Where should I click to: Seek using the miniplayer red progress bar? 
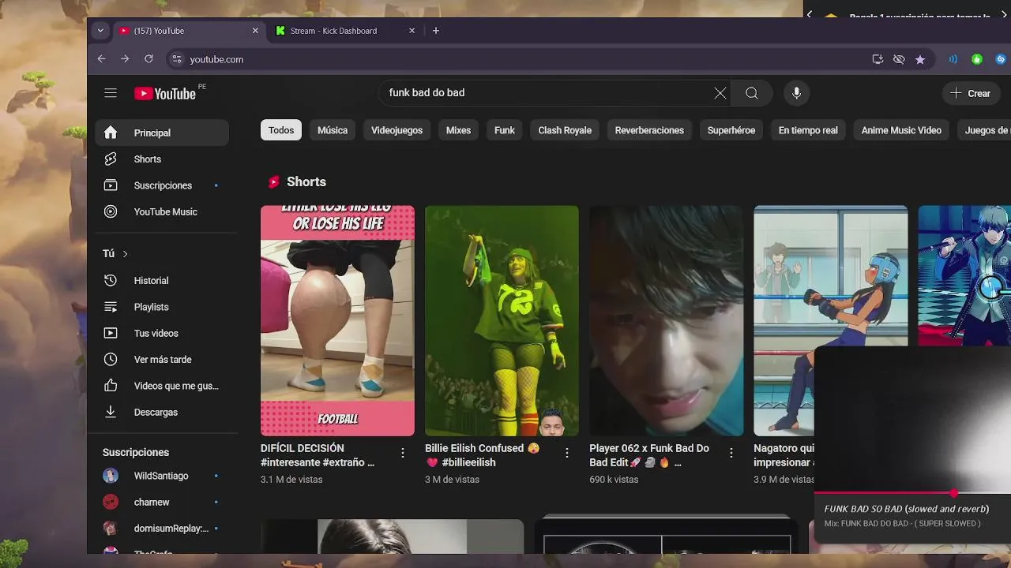[x=912, y=494]
